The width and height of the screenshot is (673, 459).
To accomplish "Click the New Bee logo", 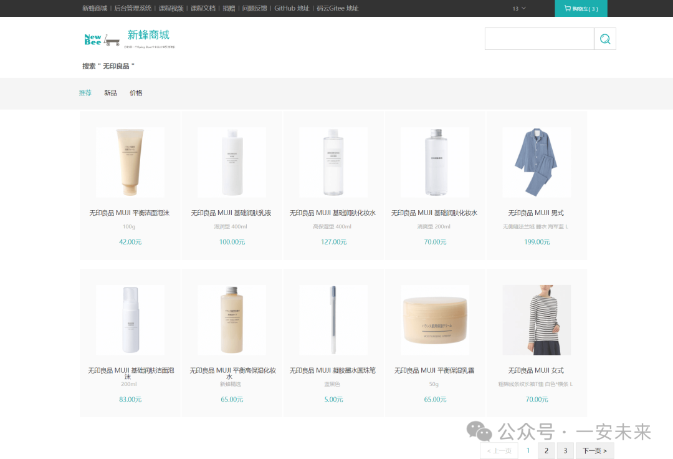I will point(102,40).
